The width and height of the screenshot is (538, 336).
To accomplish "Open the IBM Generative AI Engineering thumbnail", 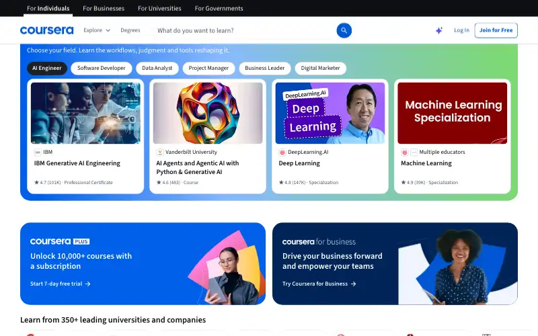I will point(85,113).
